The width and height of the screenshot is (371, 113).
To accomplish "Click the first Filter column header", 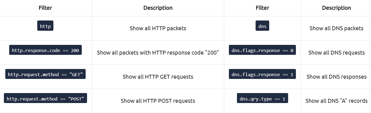I will [45, 8].
